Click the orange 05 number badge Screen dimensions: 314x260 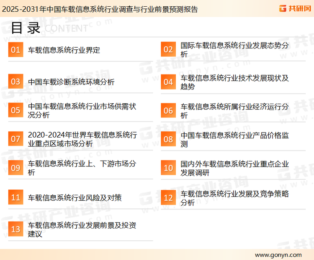pos(15,110)
